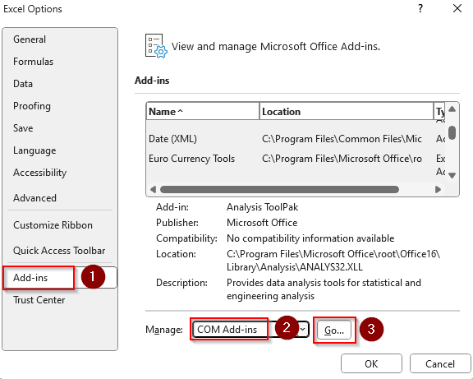Click the horizontal scroll left arrow
Screen dimensions: 473x379
click(x=153, y=190)
